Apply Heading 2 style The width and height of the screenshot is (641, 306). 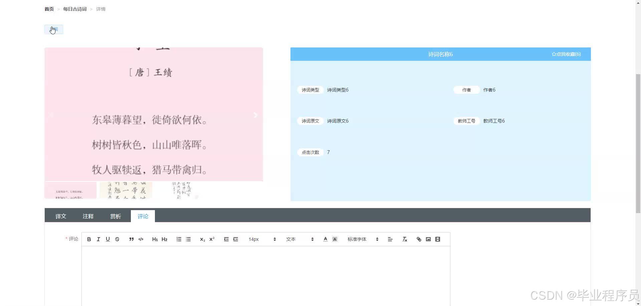click(x=164, y=239)
